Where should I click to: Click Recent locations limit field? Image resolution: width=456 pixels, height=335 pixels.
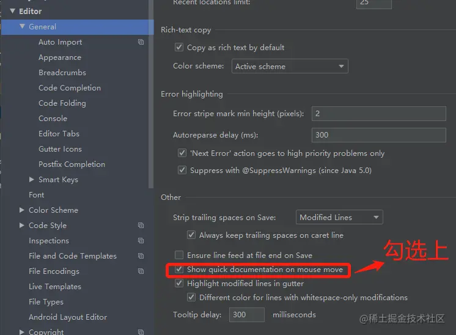(373, 4)
